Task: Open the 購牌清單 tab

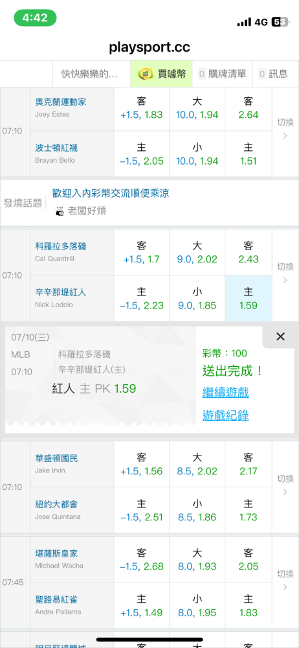Action: [222, 74]
